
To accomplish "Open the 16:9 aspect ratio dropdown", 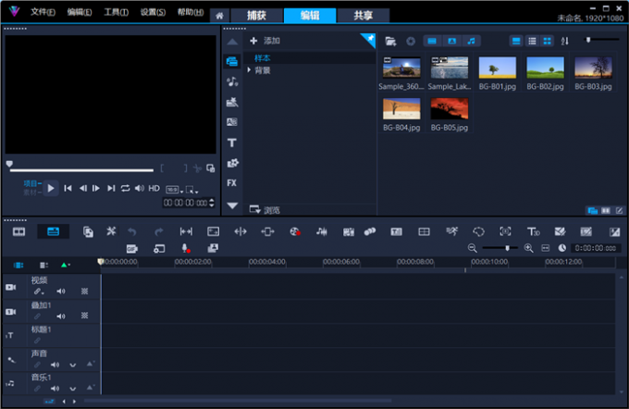I will click(x=173, y=189).
